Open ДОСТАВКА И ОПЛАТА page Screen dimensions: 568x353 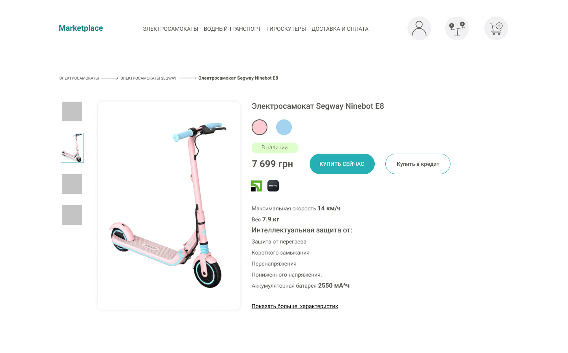click(x=340, y=29)
